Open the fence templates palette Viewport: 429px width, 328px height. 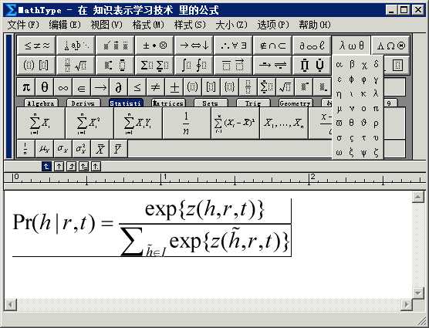[x=36, y=65]
